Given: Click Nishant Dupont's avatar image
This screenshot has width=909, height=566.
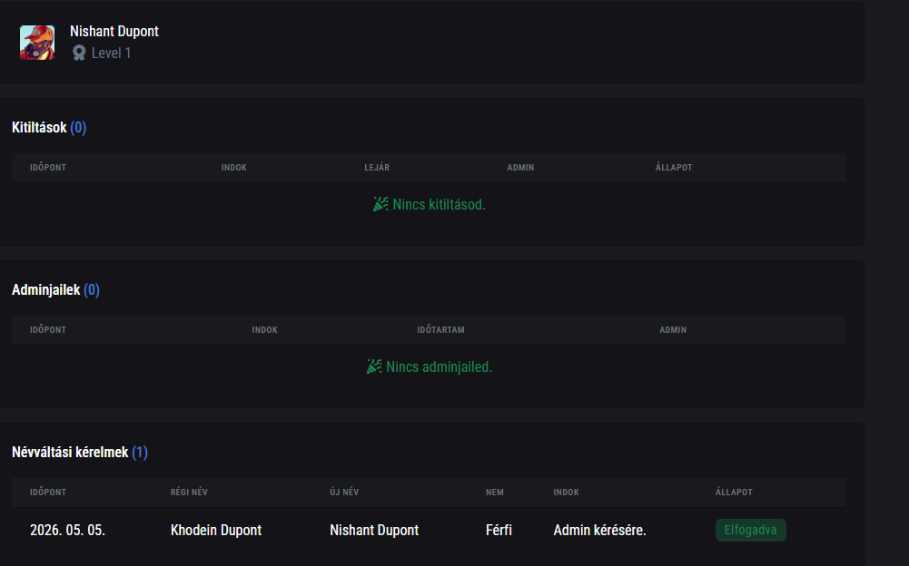Looking at the screenshot, I should point(37,43).
